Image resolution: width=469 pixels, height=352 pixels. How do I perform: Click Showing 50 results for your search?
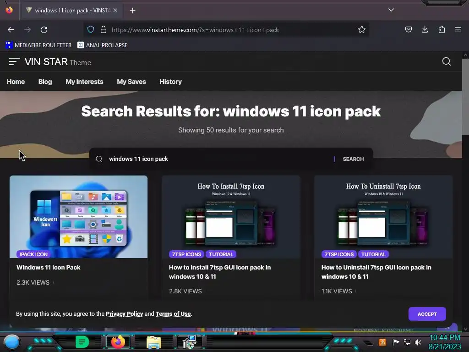tap(231, 130)
